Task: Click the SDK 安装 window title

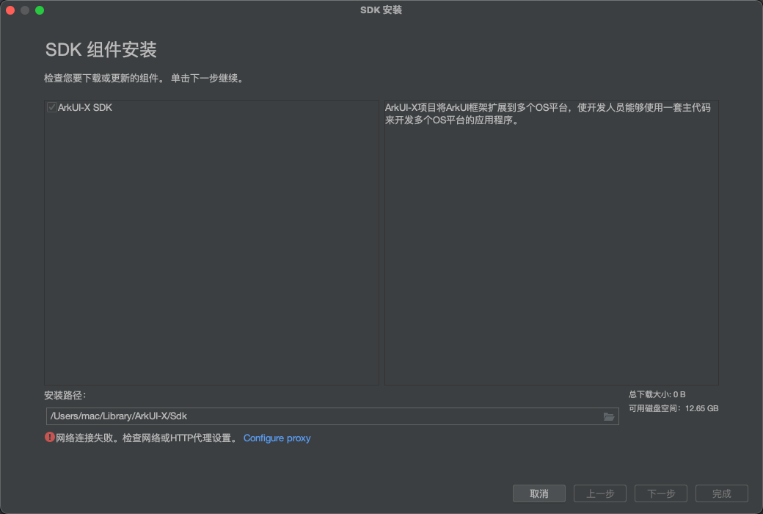Action: tap(381, 10)
